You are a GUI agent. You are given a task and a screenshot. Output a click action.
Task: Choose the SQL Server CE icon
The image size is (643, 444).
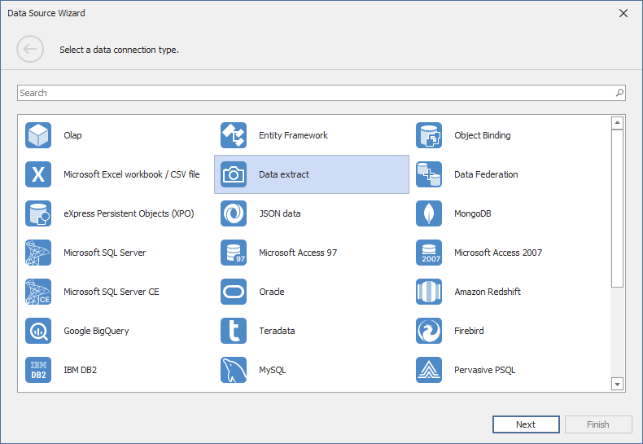point(38,292)
